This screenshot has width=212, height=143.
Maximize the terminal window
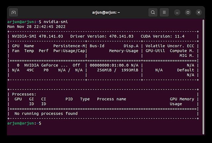(188, 13)
